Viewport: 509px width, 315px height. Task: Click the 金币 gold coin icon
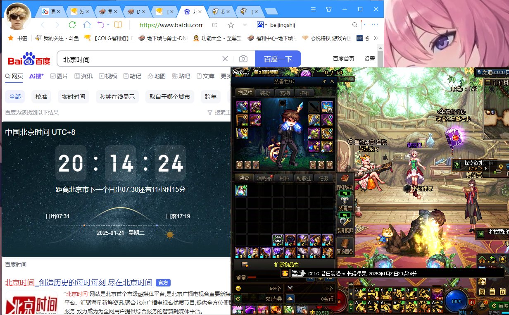click(x=290, y=298)
